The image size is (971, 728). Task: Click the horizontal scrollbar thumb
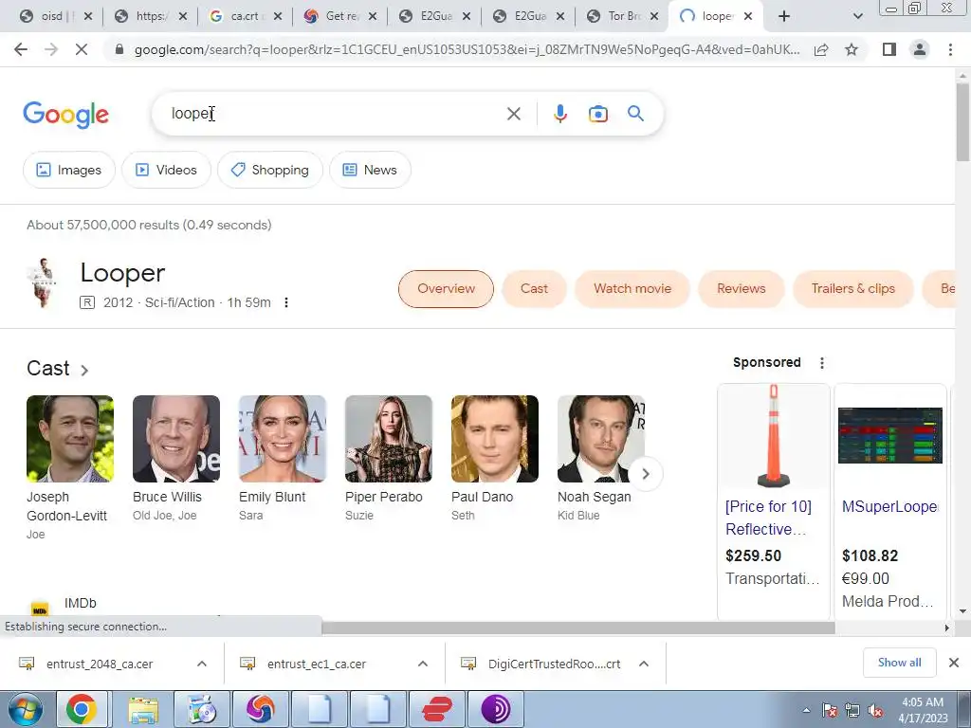(x=578, y=628)
